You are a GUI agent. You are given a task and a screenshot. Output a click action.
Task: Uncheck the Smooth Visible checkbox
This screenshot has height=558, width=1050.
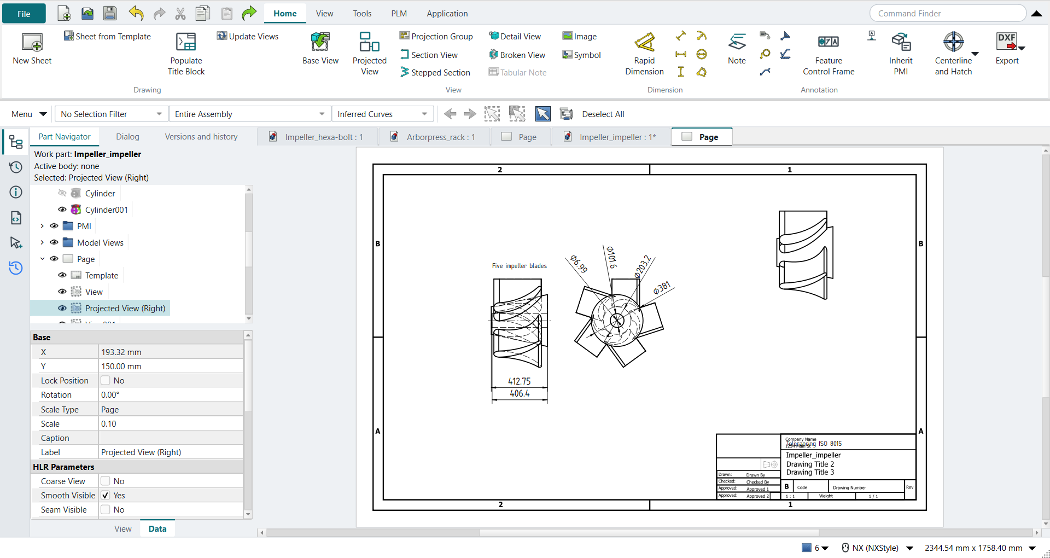pyautogui.click(x=106, y=496)
